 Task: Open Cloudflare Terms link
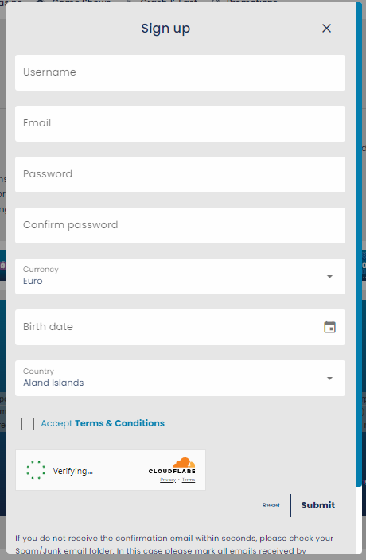pyautogui.click(x=189, y=480)
